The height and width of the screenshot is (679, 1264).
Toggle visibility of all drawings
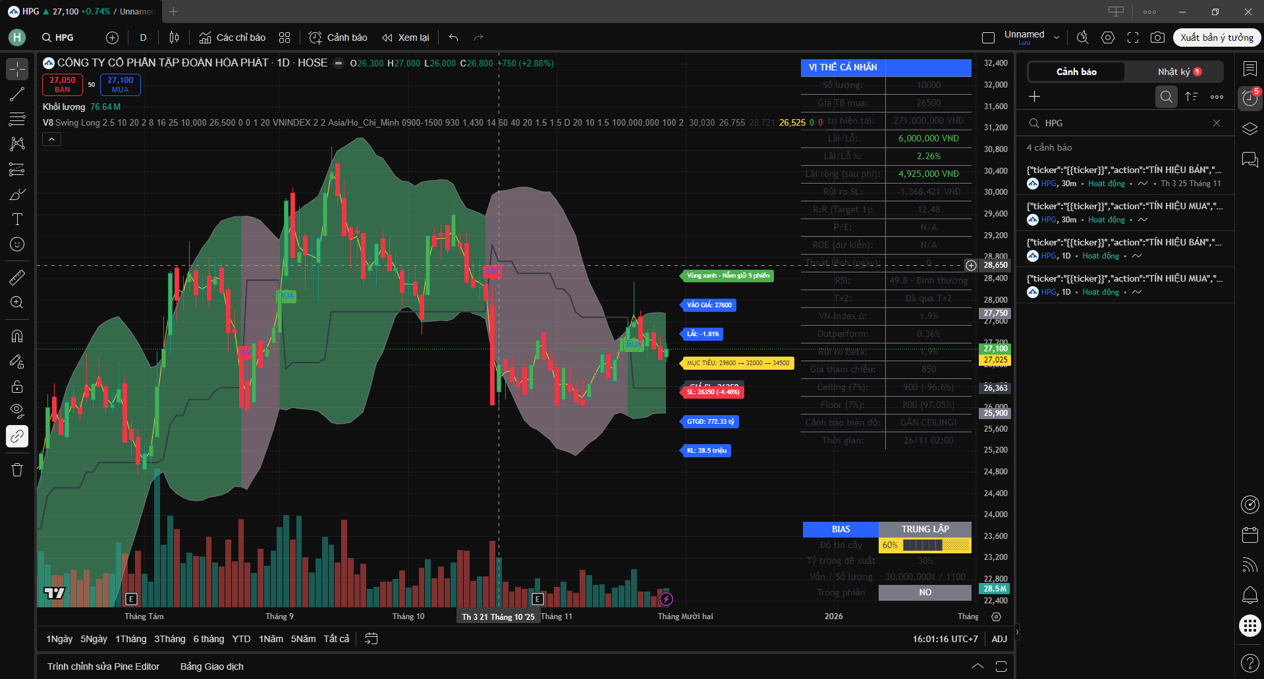(16, 410)
